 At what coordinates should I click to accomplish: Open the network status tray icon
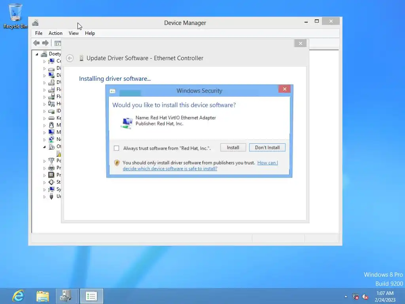coord(356,296)
